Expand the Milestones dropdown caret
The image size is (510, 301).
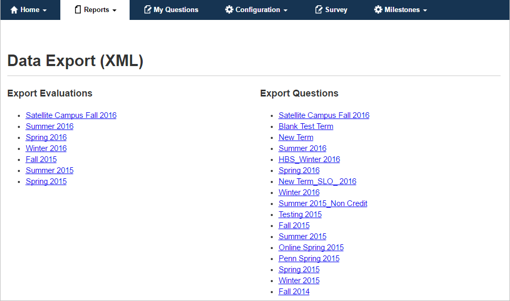(x=425, y=10)
